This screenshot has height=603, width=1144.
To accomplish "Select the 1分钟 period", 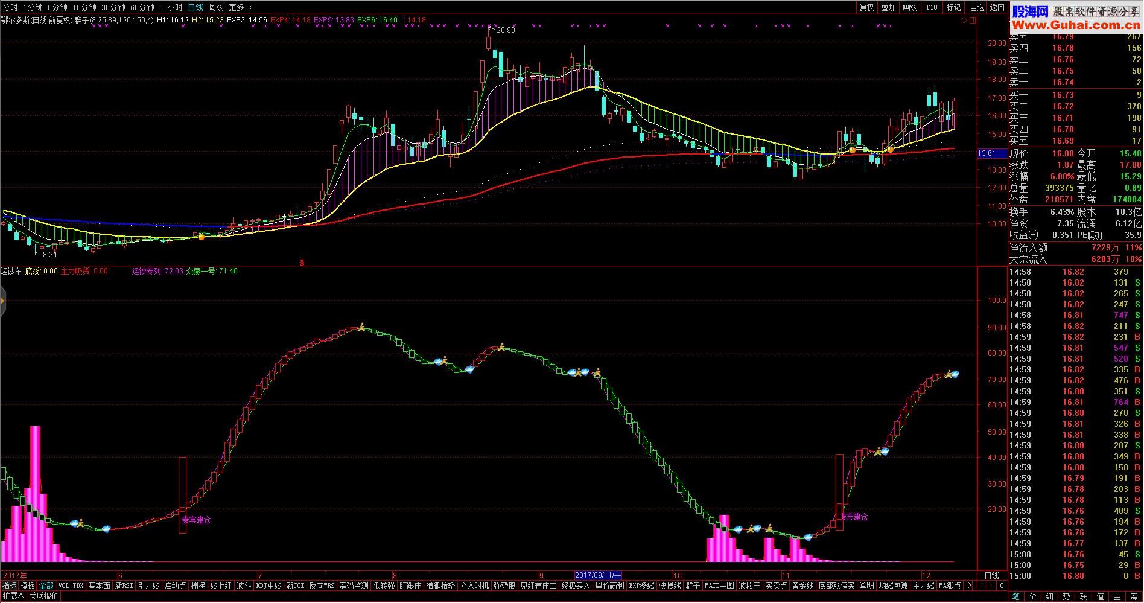I will [33, 7].
